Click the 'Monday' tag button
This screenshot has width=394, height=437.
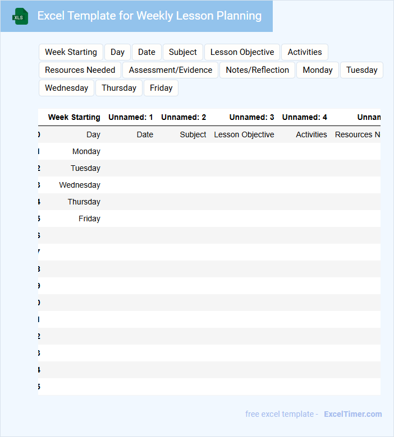point(318,70)
